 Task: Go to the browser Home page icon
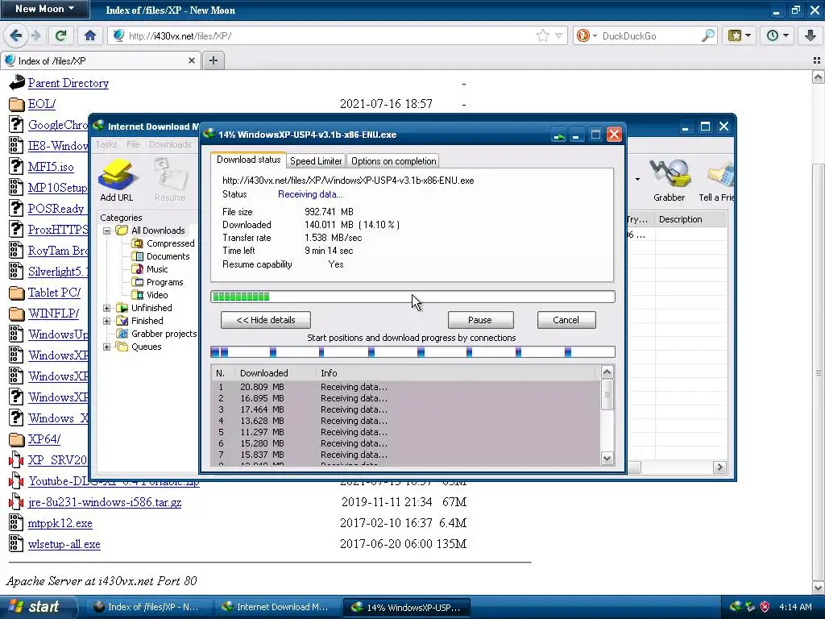[x=90, y=35]
